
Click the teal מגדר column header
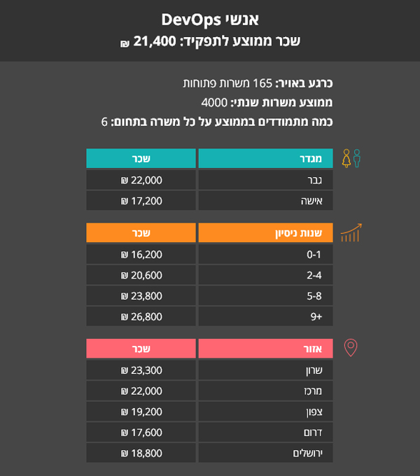(x=266, y=158)
